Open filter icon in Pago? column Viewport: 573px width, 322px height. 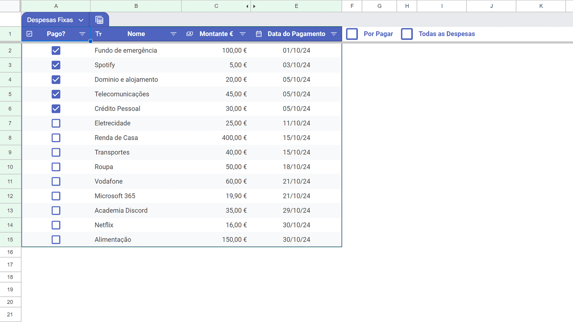point(82,34)
